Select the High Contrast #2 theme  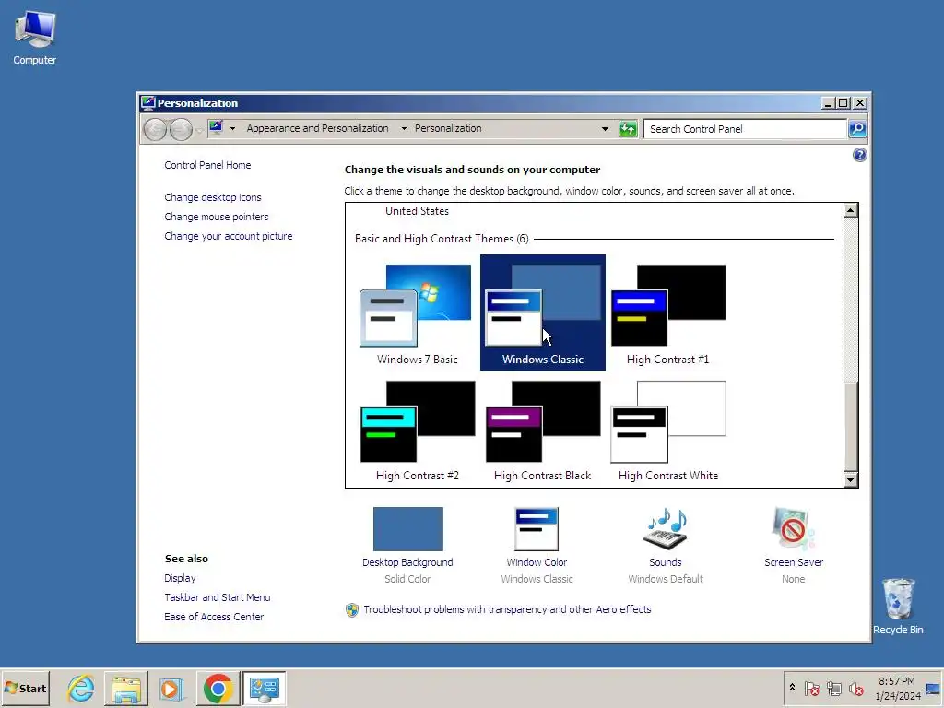418,430
